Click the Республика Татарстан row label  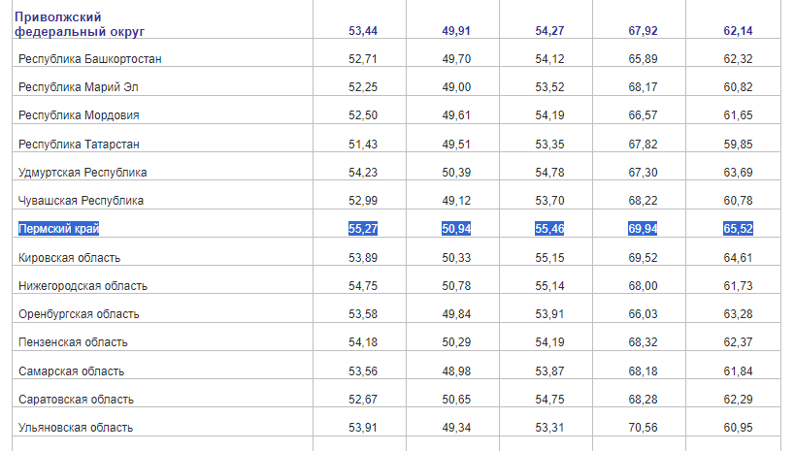(x=80, y=144)
